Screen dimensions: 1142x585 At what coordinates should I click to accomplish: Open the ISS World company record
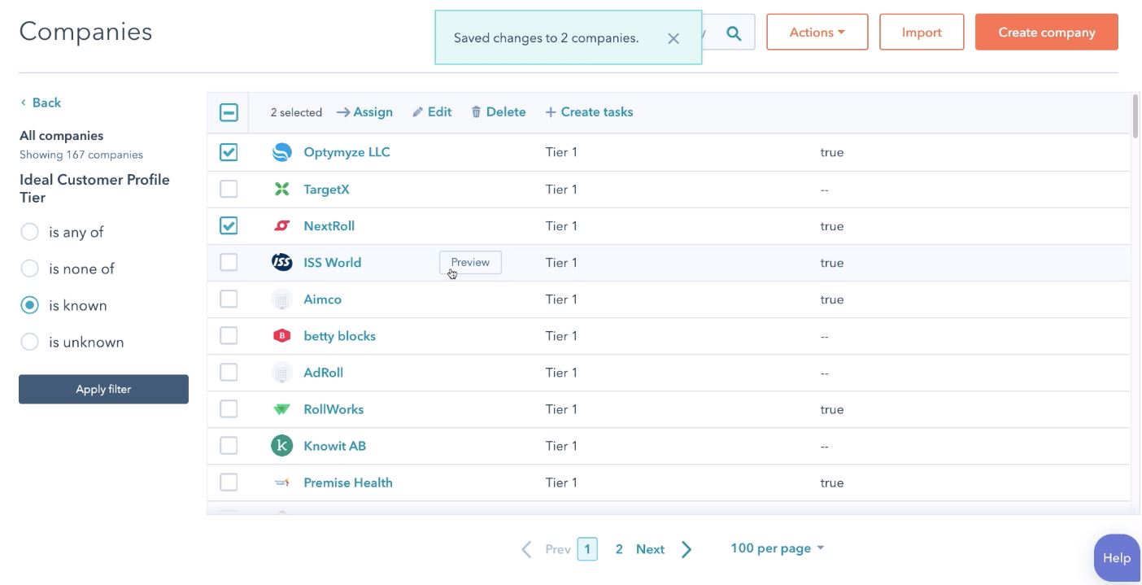332,262
